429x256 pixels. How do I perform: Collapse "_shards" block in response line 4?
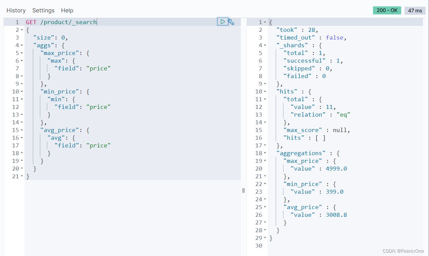[265, 46]
